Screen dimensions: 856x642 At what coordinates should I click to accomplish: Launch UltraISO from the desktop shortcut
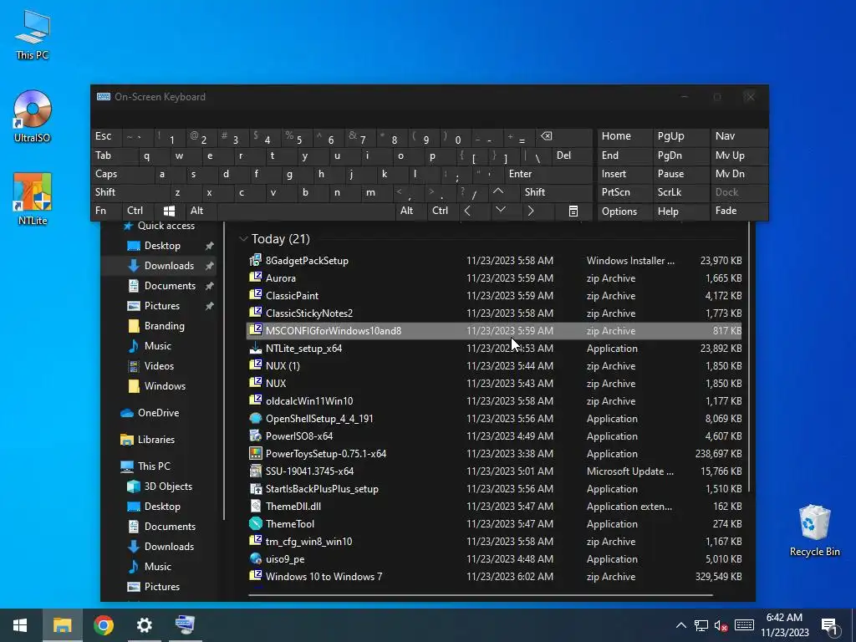[x=33, y=116]
